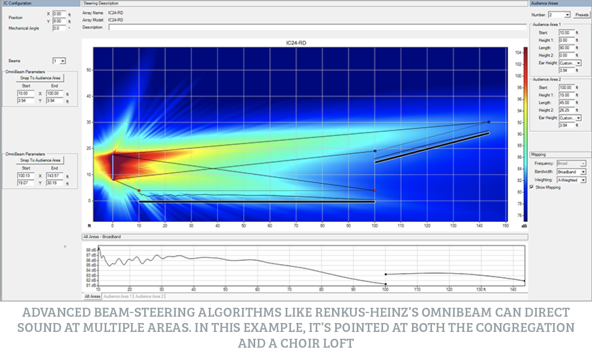Click the blue beam end handle near 143 ft
This screenshot has height=354, width=592.
pyautogui.click(x=488, y=122)
